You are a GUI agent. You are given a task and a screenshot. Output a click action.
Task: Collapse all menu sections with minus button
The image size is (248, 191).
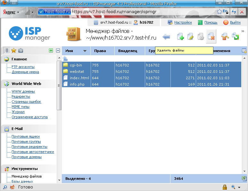(x=58, y=50)
